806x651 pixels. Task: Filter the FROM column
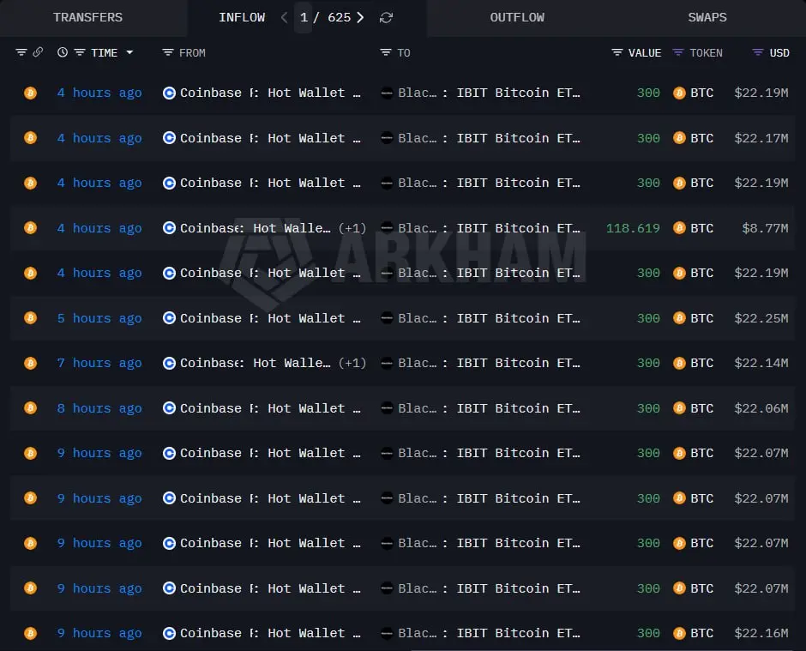[x=167, y=52]
